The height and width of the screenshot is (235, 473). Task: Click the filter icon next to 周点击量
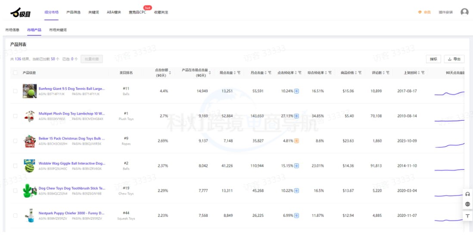(239, 73)
